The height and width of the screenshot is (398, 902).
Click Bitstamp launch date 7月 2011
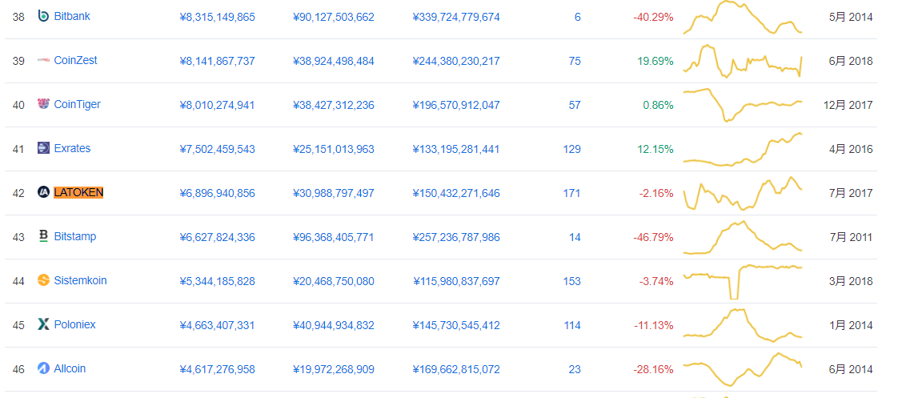pyautogui.click(x=851, y=237)
